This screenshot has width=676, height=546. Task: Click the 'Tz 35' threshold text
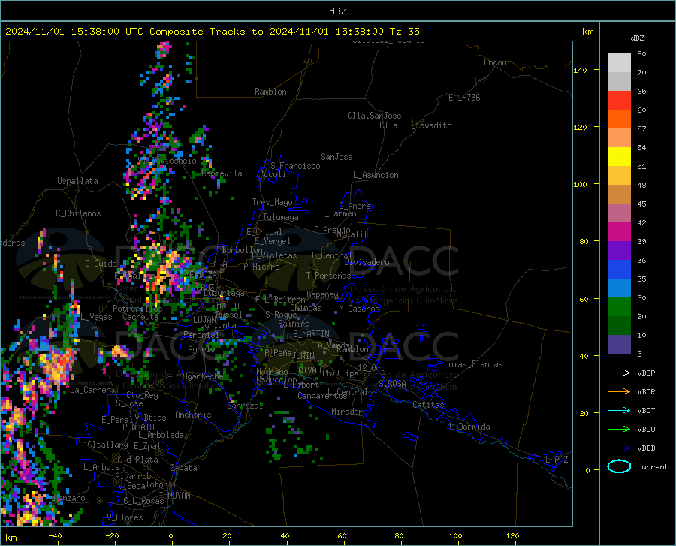click(404, 32)
